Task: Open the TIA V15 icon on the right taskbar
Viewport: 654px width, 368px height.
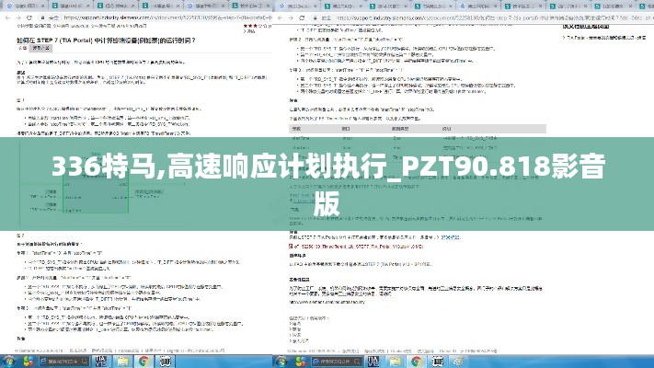Action: click(373, 362)
